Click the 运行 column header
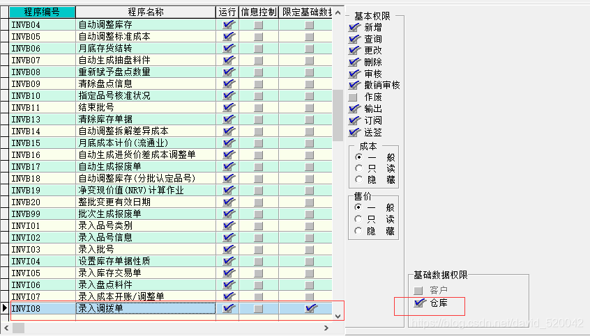The height and width of the screenshot is (336, 590). click(x=227, y=13)
